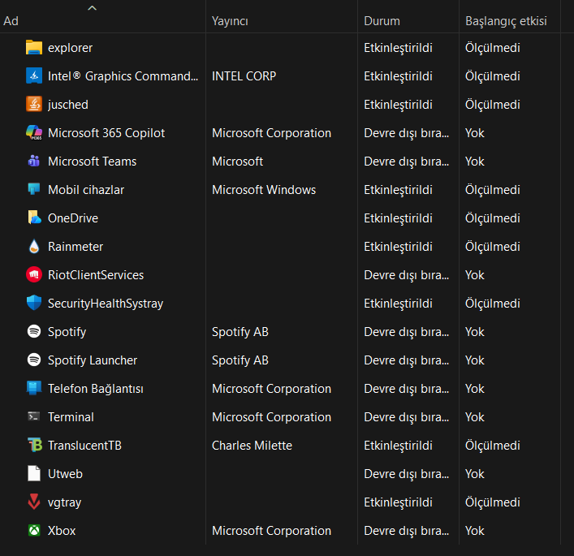Click the Microsoft Teams icon
This screenshot has width=574, height=556.
click(34, 161)
